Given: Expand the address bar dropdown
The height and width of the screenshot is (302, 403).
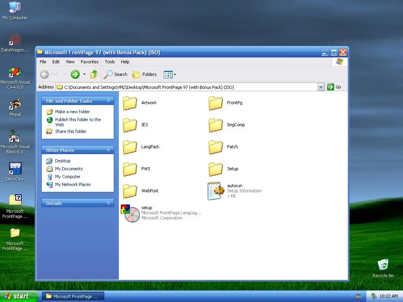Looking at the screenshot, I should point(321,87).
